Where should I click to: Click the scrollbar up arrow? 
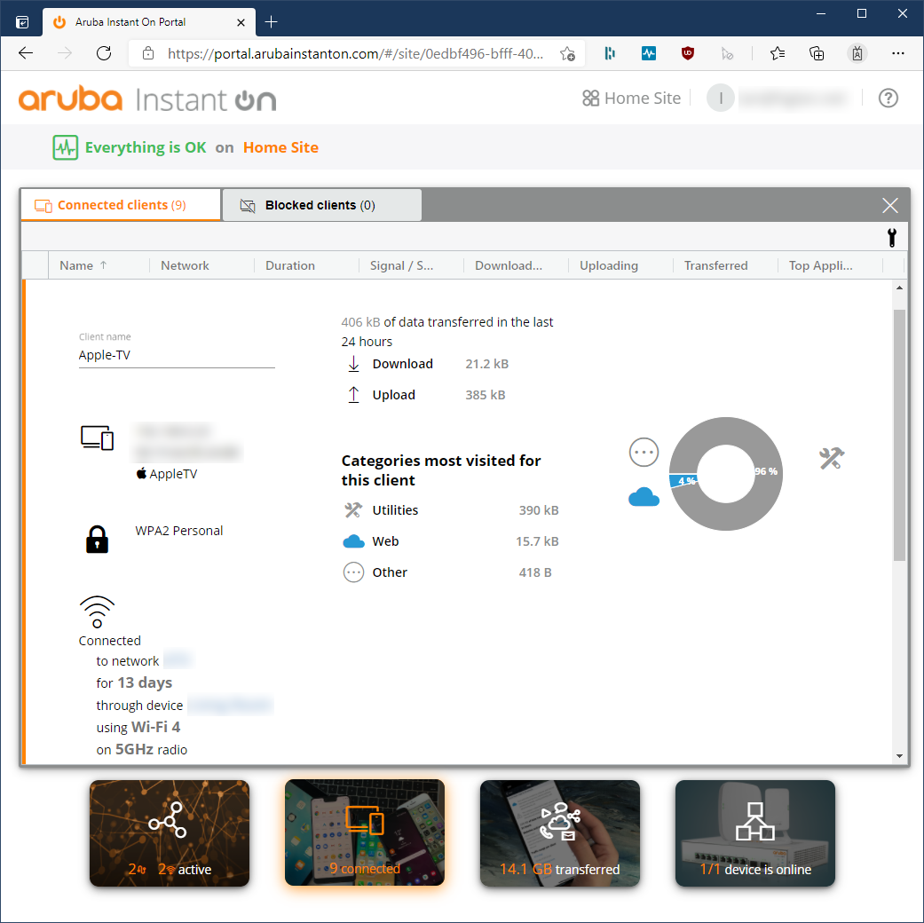(x=898, y=288)
